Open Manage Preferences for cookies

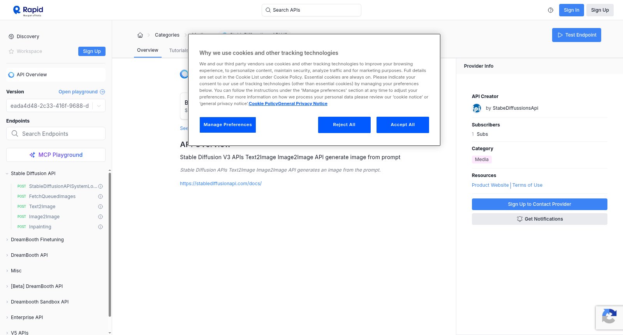coord(228,125)
